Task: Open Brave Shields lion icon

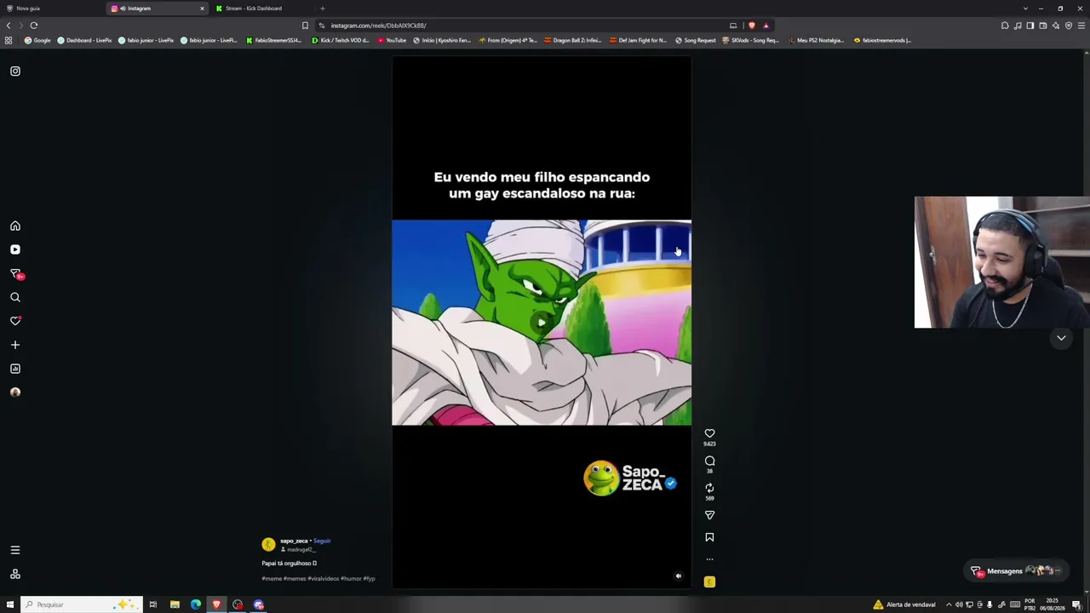Action: [751, 26]
